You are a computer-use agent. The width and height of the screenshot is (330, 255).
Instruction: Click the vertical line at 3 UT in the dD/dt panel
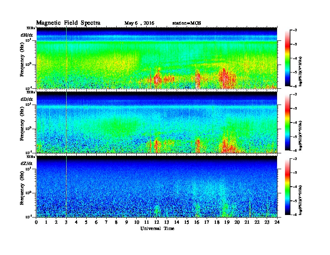(66, 122)
